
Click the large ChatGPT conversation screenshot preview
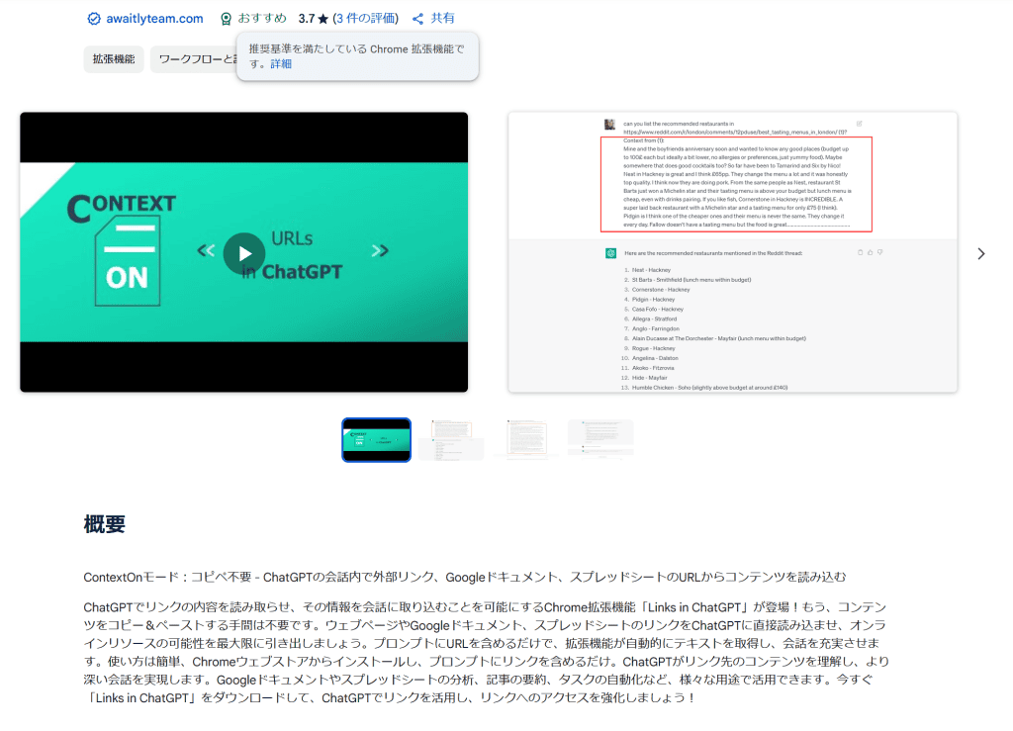pos(732,252)
